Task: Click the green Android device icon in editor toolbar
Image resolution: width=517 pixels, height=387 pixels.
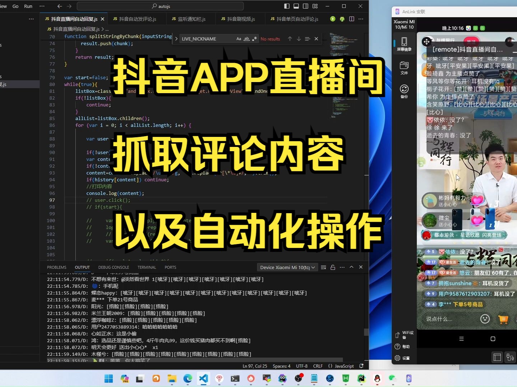Action: pos(342,19)
